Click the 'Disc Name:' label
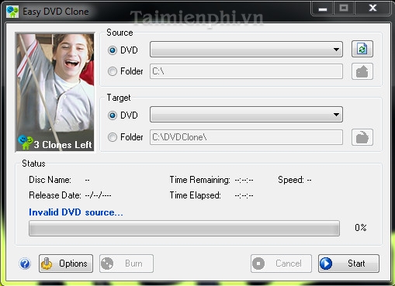This screenshot has height=286, width=395. 50,180
